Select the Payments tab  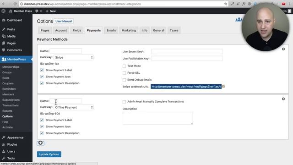tap(94, 30)
